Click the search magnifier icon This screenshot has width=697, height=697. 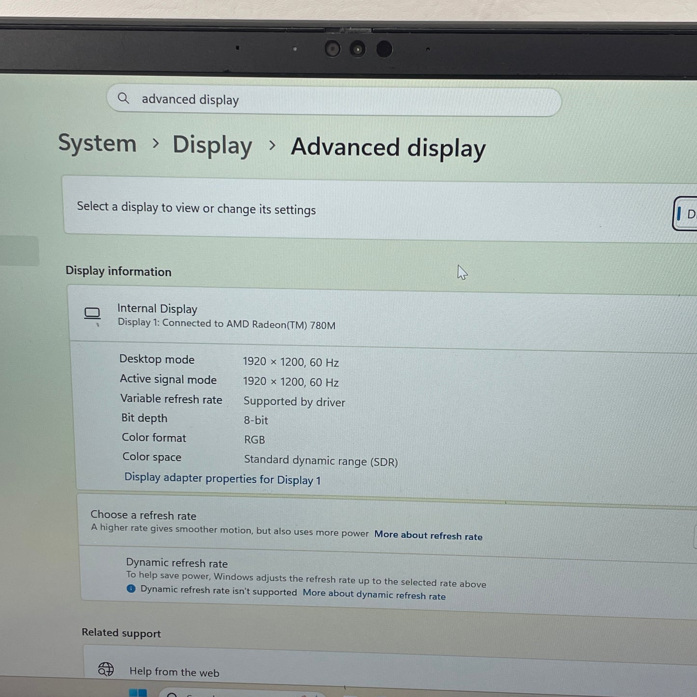pos(123,98)
